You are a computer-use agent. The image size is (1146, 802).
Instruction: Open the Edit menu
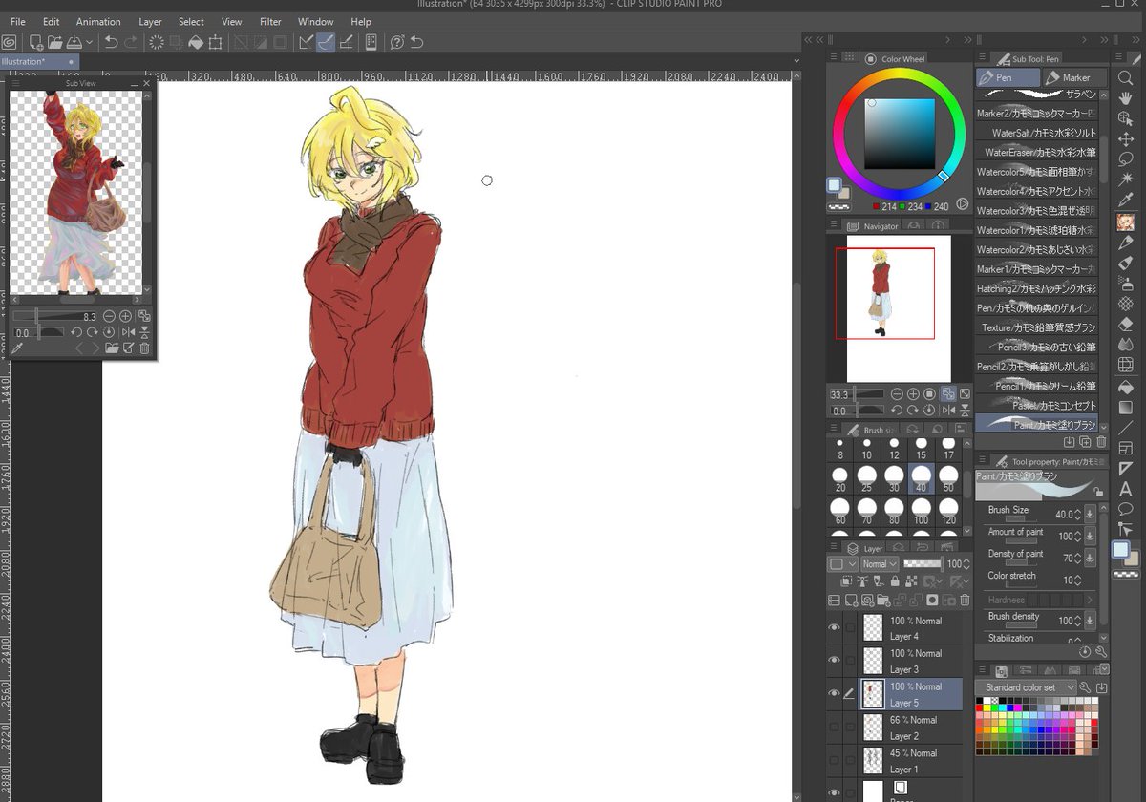pyautogui.click(x=51, y=21)
